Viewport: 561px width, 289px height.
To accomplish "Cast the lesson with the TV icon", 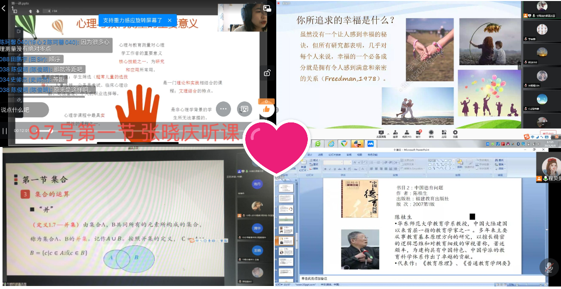I will click(x=245, y=108).
